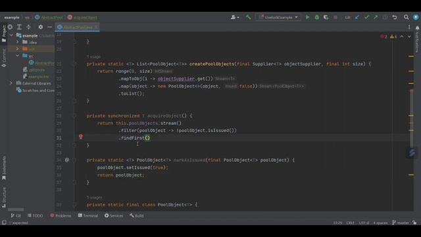Viewport: 421px width, 237px height.
Task: Close the AbstractPool editor tab
Action: (x=96, y=27)
